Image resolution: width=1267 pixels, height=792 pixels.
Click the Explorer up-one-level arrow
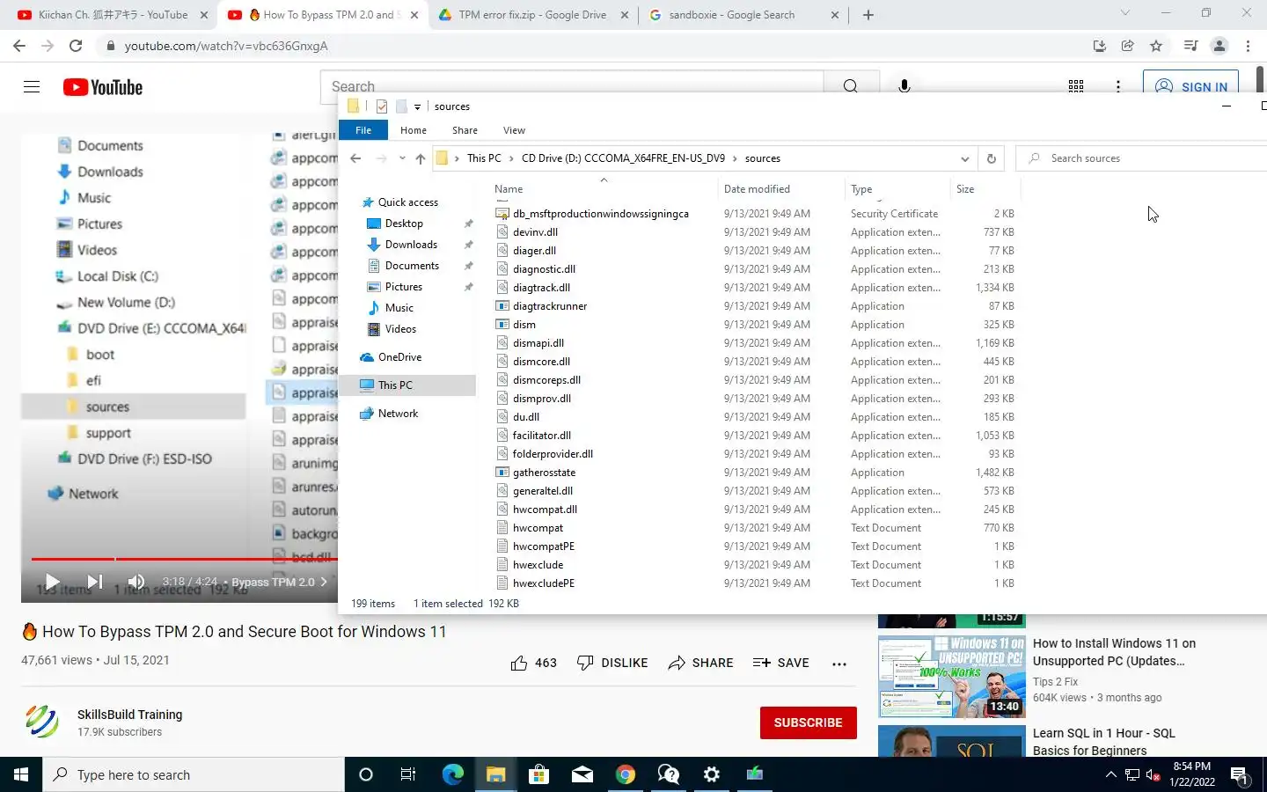421,158
